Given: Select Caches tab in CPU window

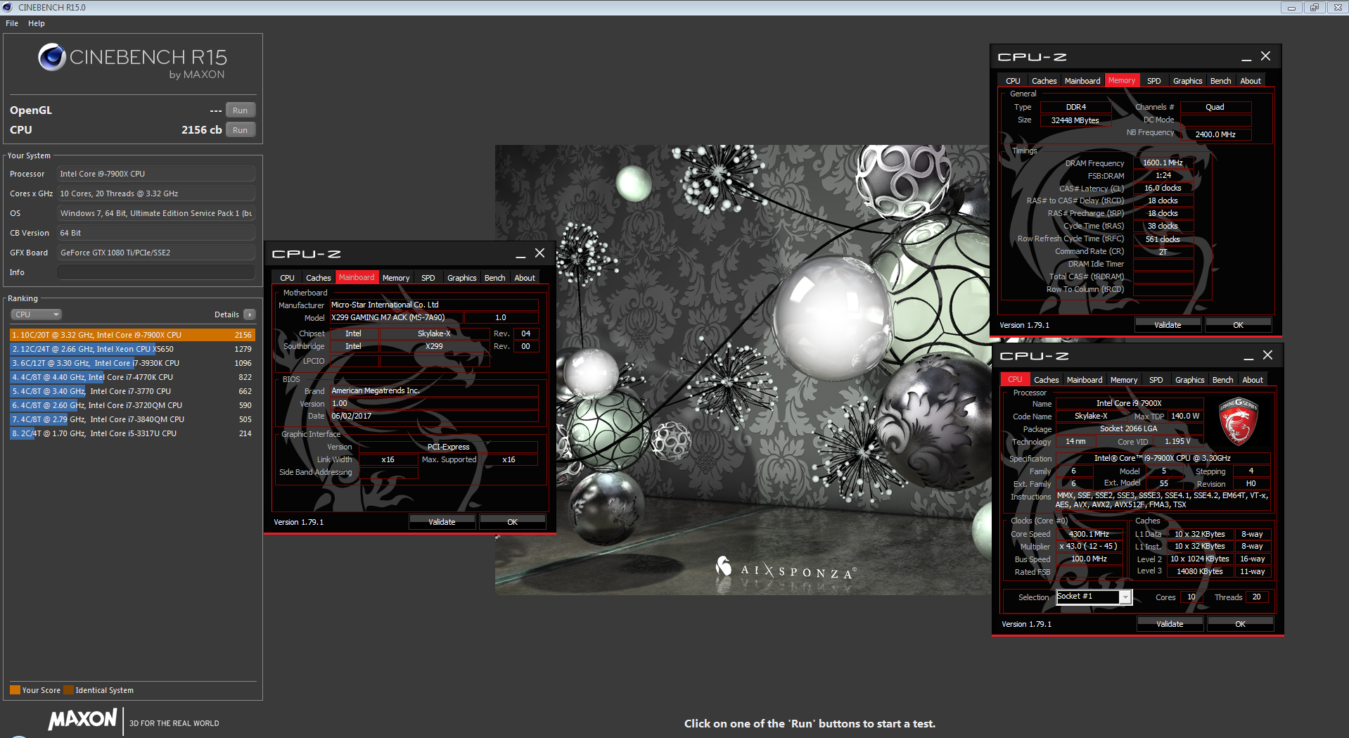Looking at the screenshot, I should click(1047, 380).
